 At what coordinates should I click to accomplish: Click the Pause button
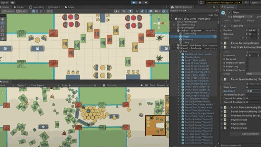(x=140, y=3)
